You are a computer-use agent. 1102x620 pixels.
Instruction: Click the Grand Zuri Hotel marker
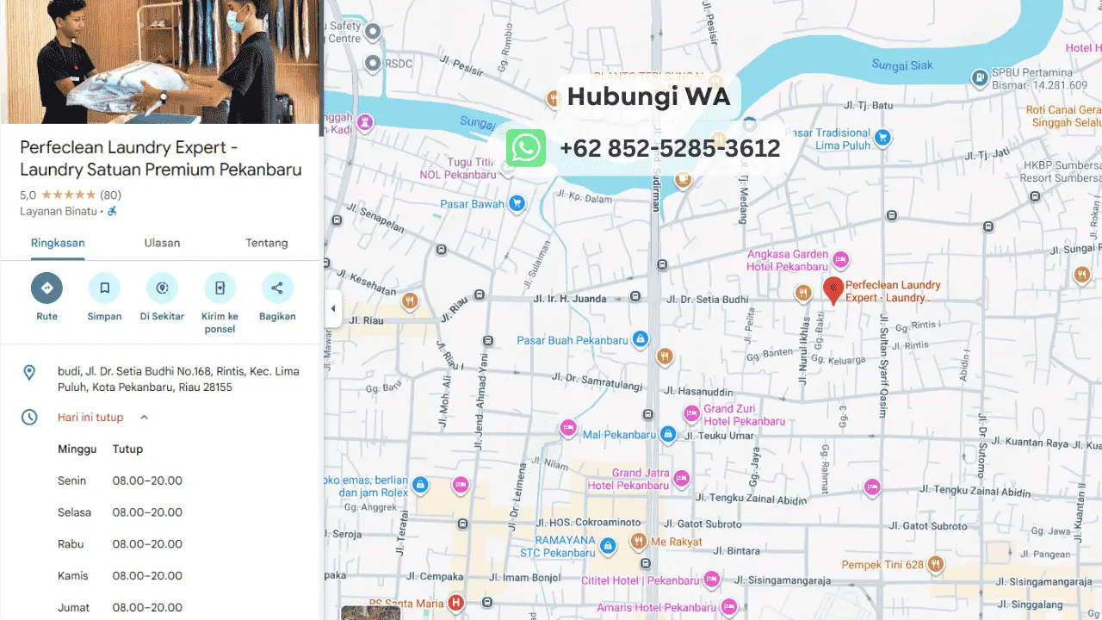[x=691, y=414]
